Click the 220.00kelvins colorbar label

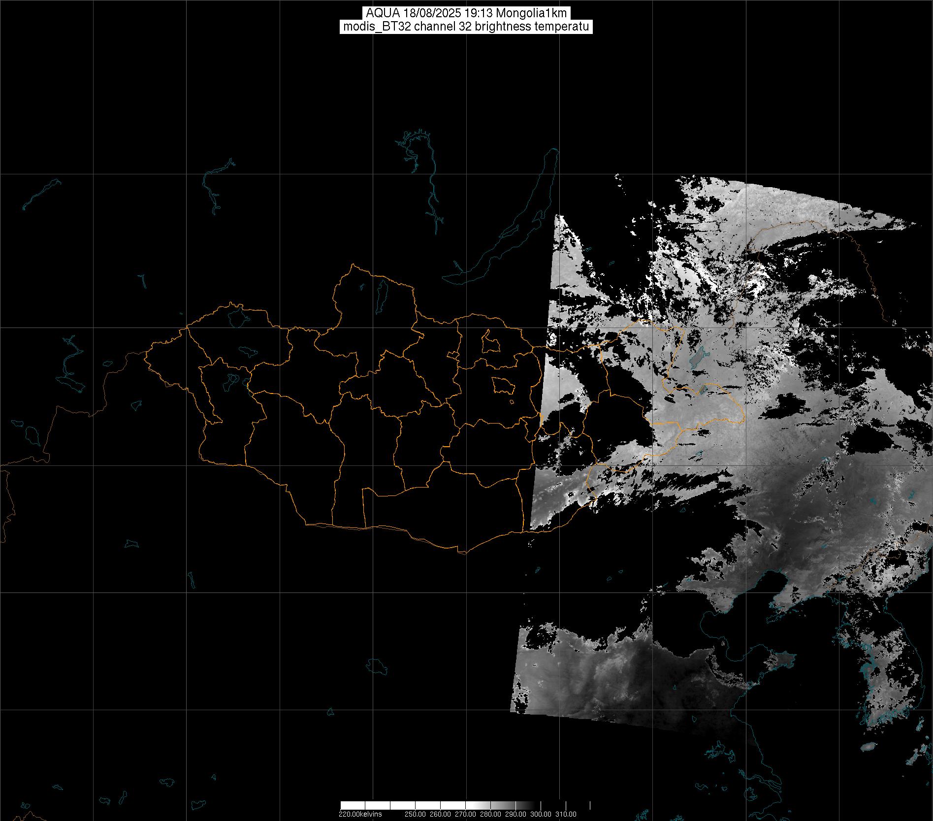pos(360,814)
